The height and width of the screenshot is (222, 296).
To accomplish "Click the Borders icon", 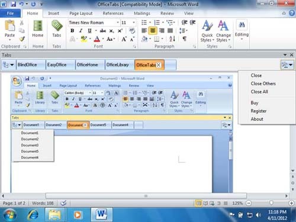I will click(156, 39).
